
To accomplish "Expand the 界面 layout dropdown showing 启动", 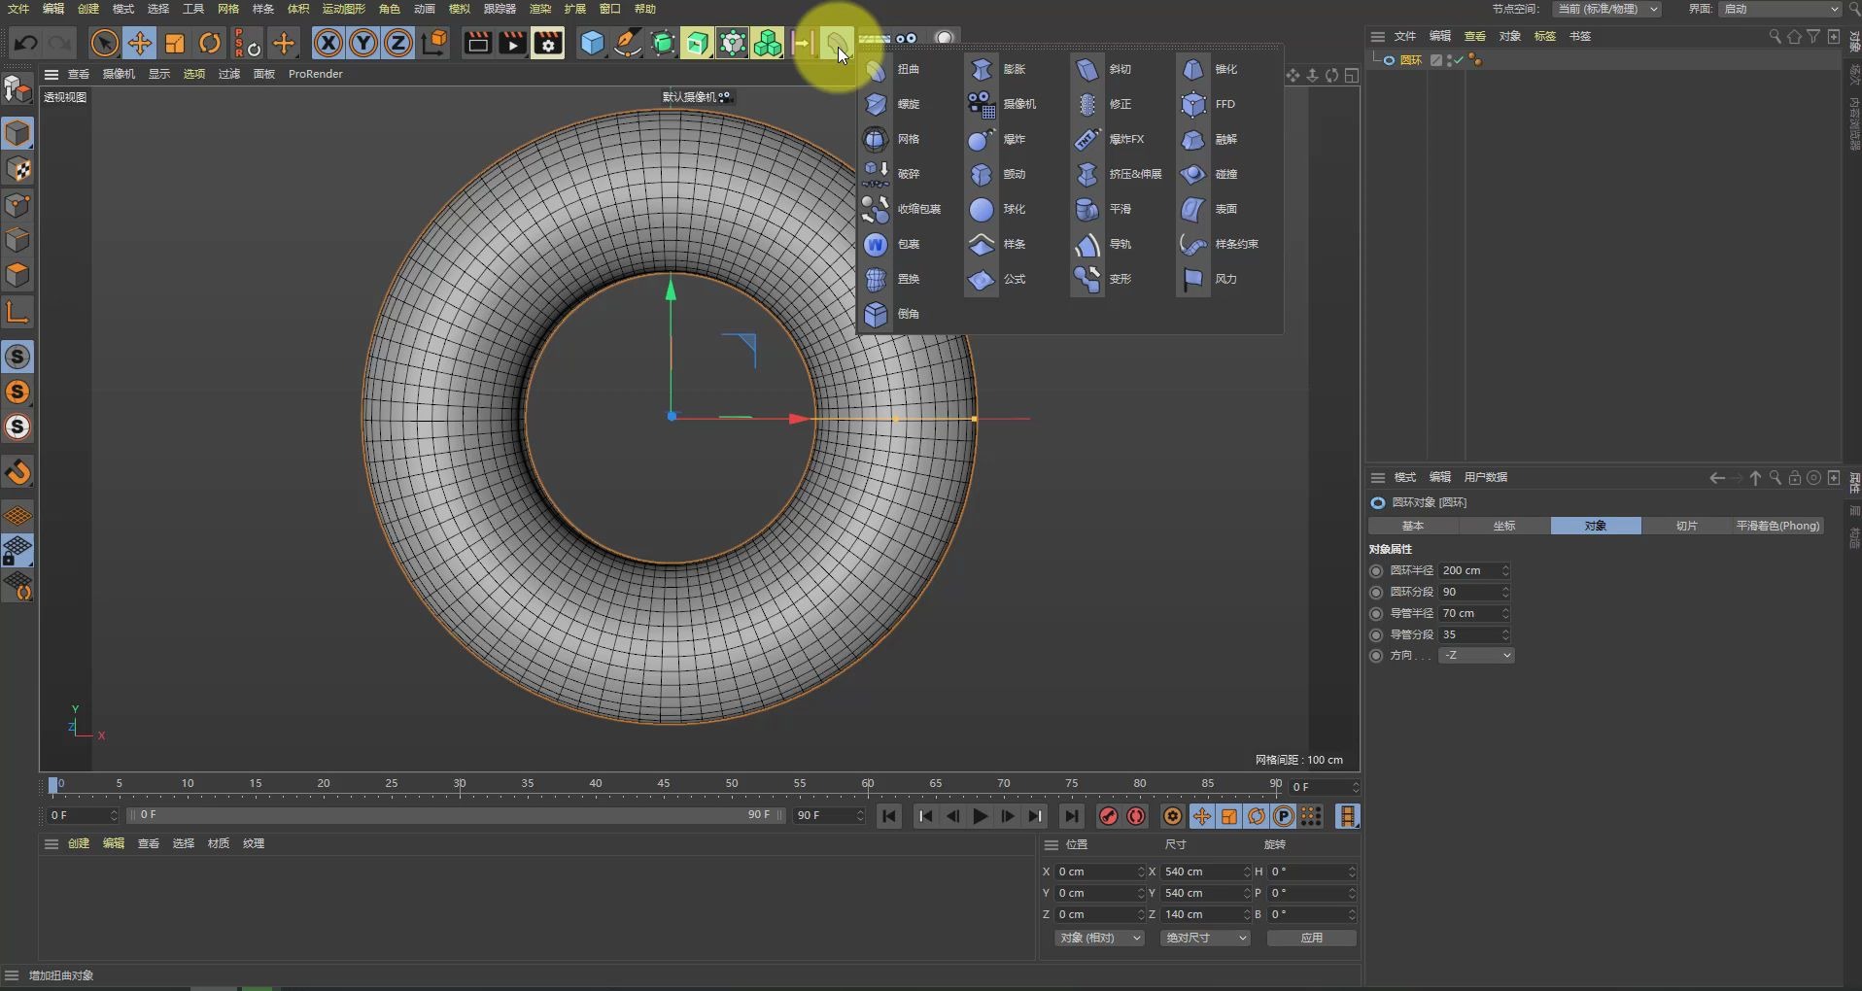I will pos(1780,9).
